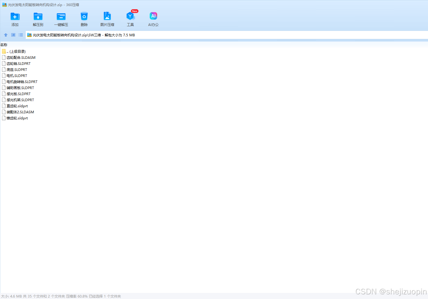Select the file 底座.SLDPRT
The height and width of the screenshot is (299, 428).
click(17, 70)
